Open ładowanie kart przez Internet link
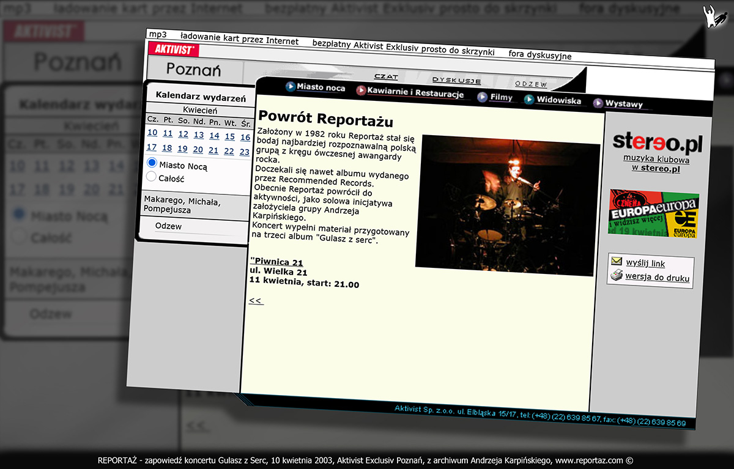Viewport: 734px width, 469px height. [240, 40]
